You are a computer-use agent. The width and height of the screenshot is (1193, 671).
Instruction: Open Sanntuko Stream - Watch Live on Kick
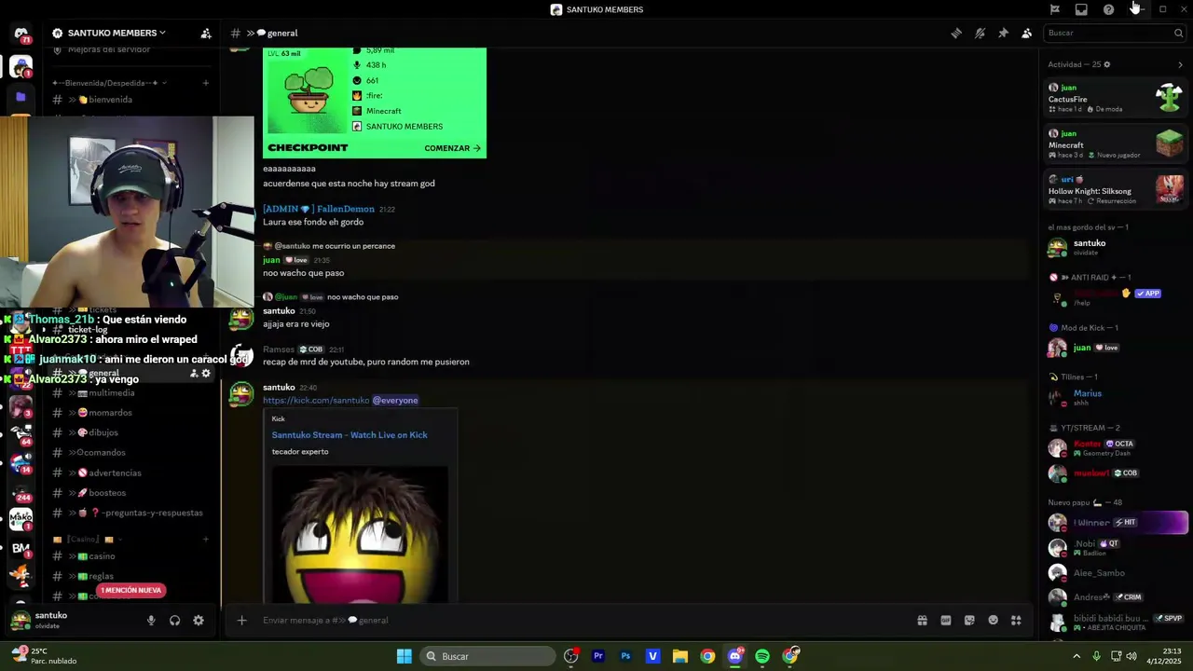(x=350, y=435)
